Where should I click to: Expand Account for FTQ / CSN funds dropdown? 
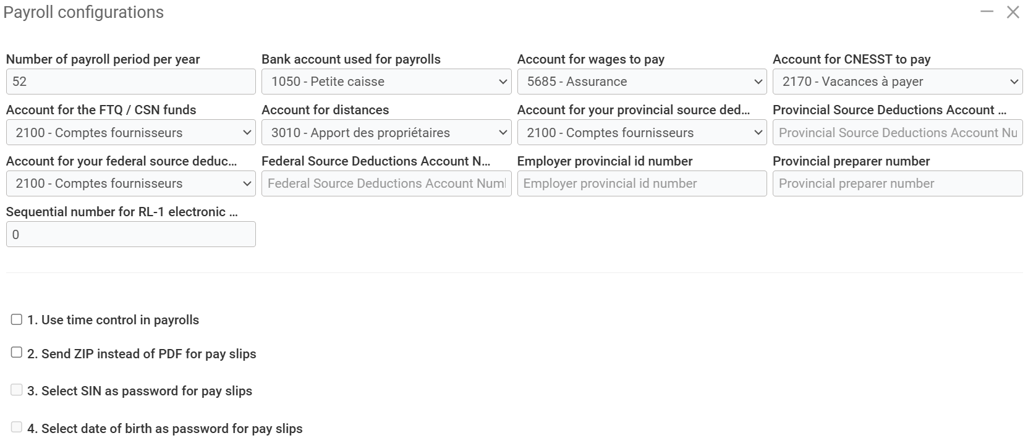coord(130,133)
